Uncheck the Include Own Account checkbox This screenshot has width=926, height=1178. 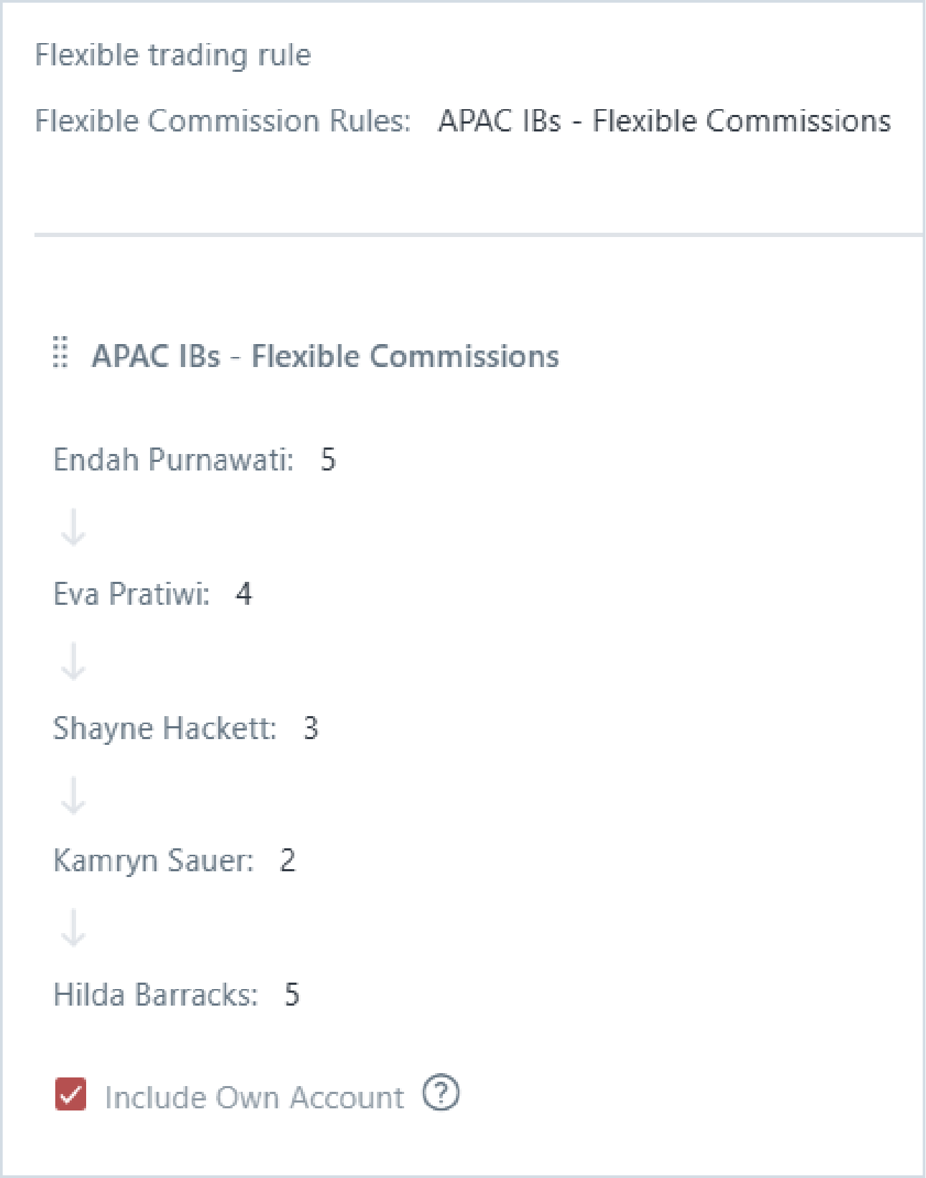coord(70,1094)
